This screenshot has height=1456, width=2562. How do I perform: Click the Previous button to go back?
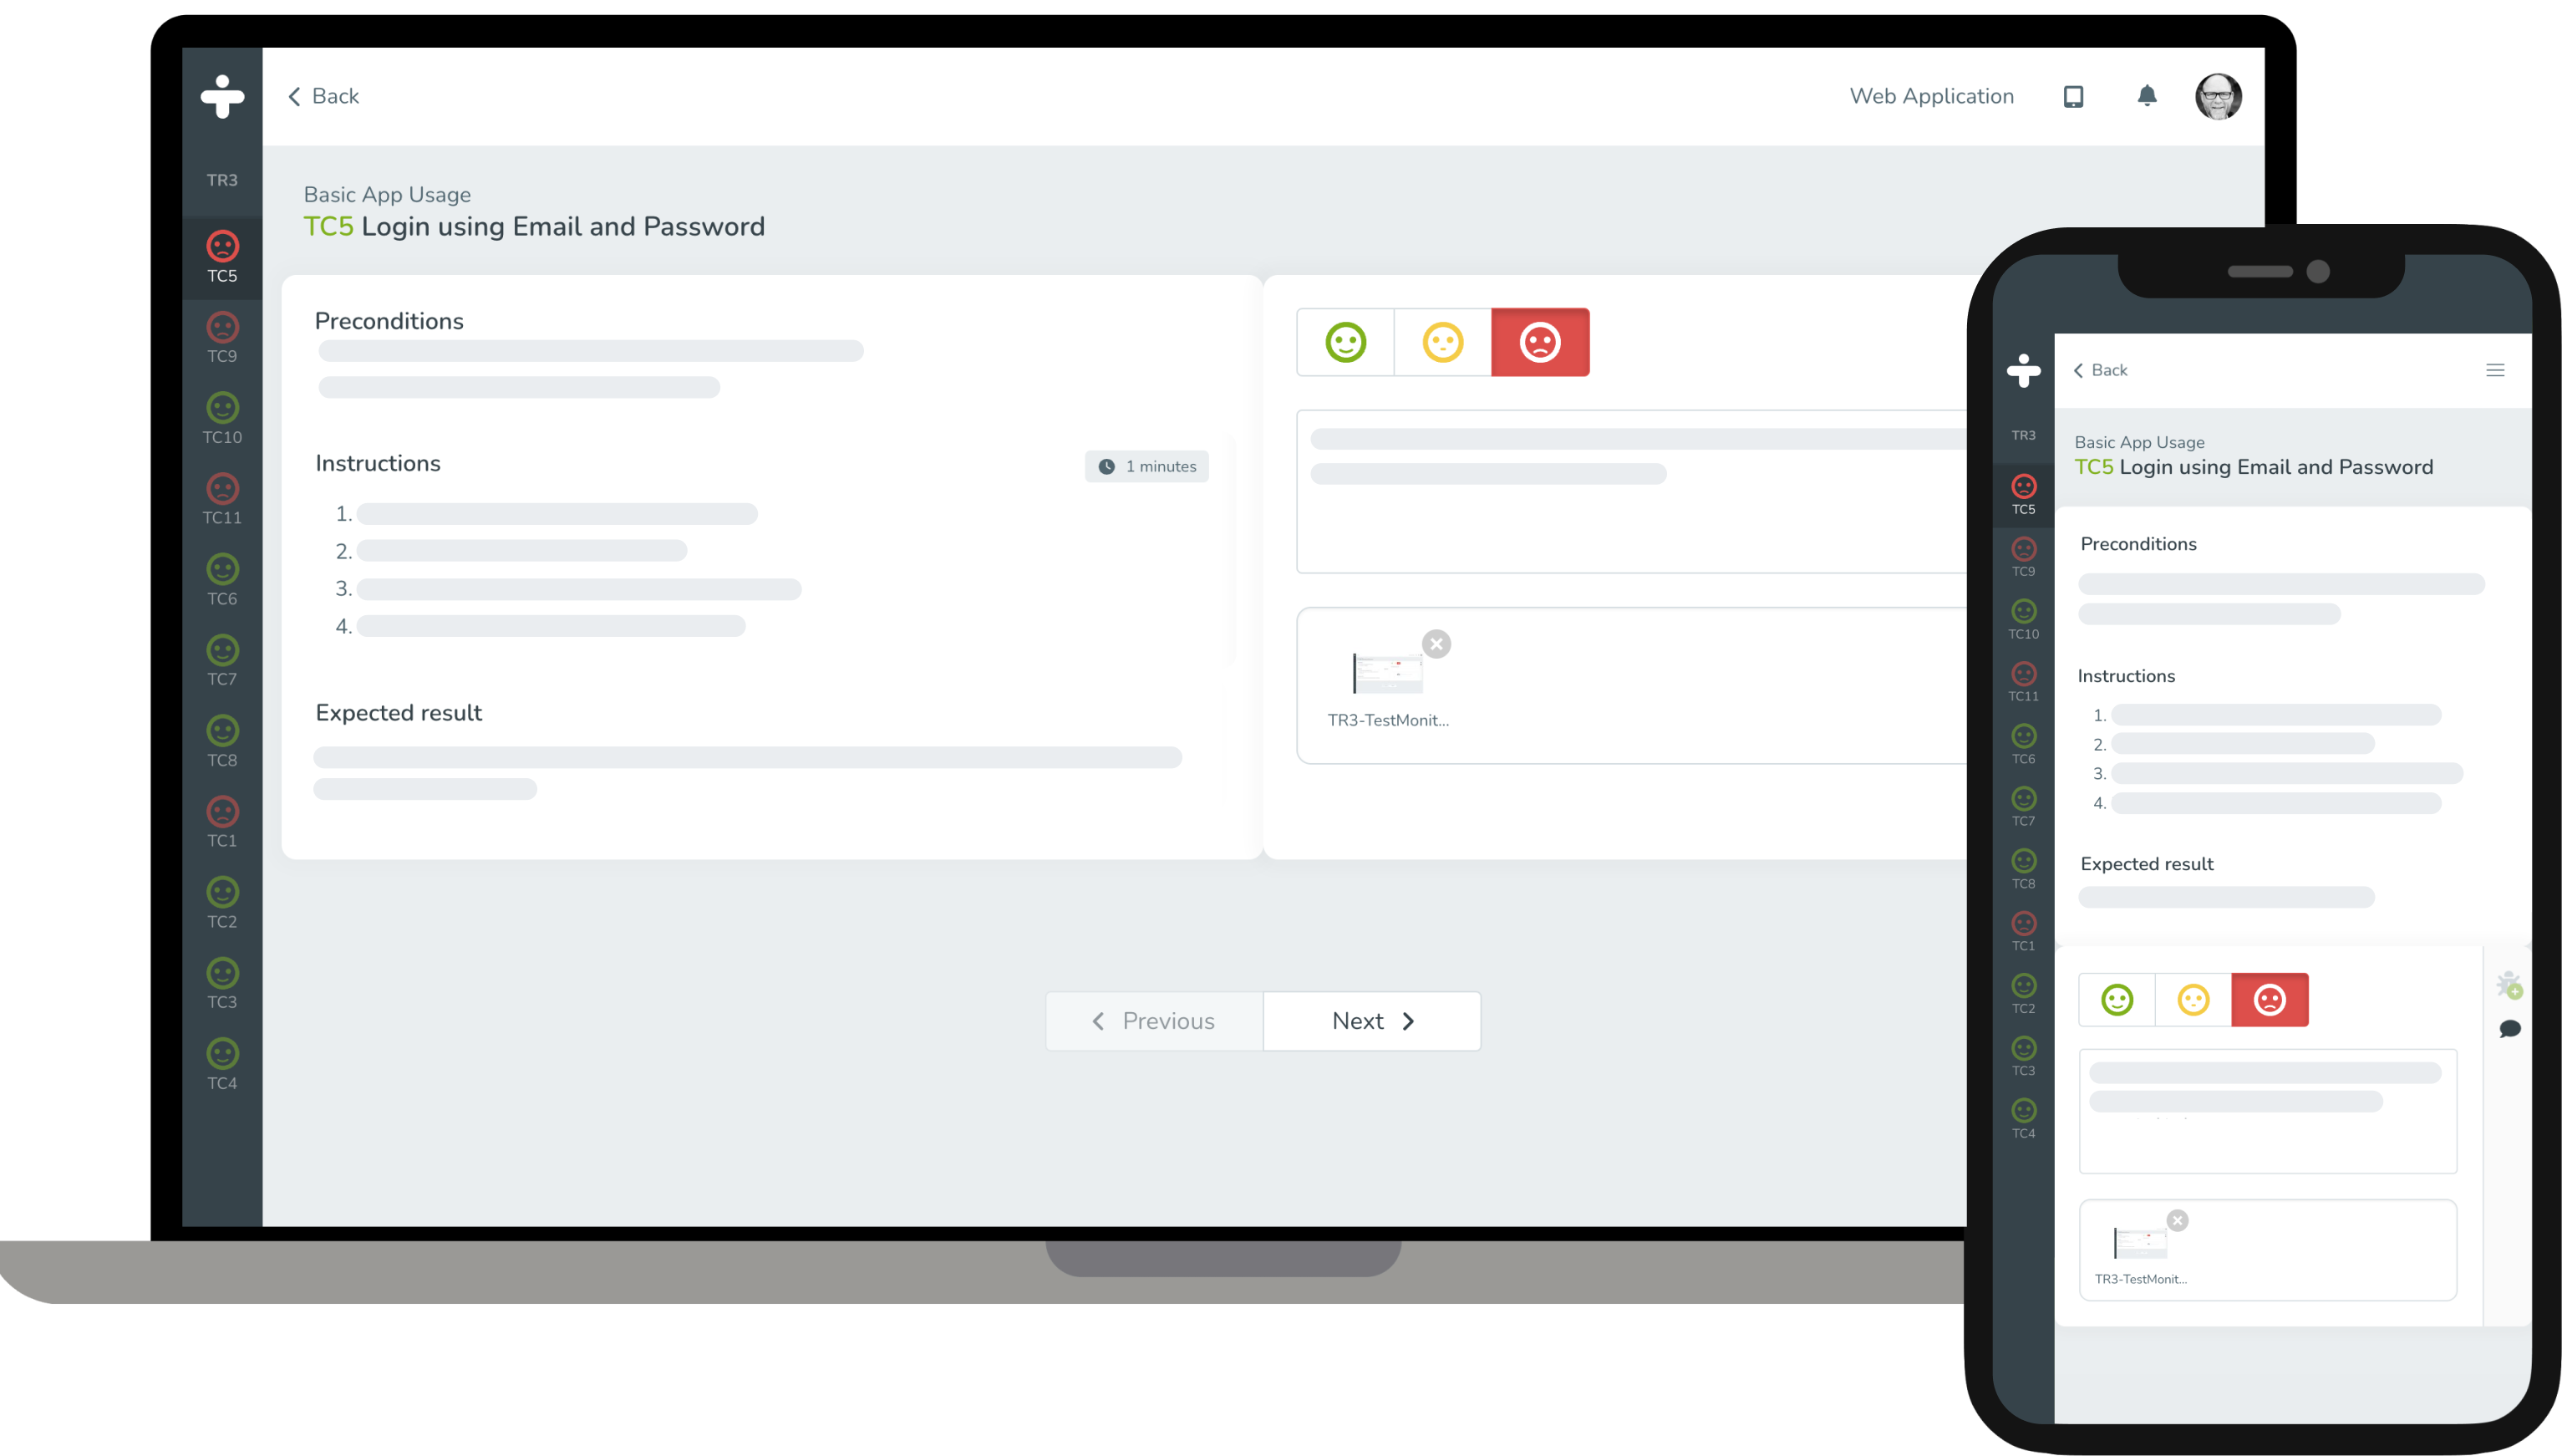pyautogui.click(x=1154, y=1020)
